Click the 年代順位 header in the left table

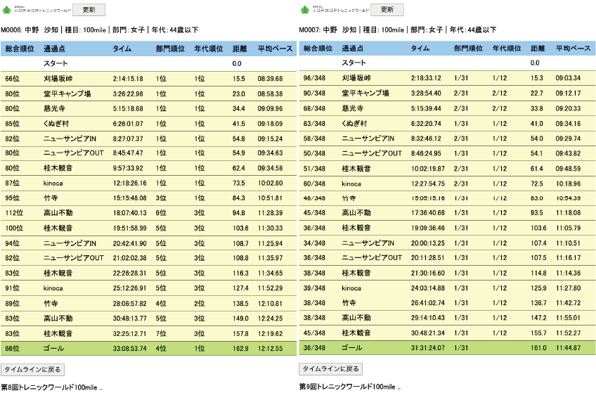click(x=209, y=49)
